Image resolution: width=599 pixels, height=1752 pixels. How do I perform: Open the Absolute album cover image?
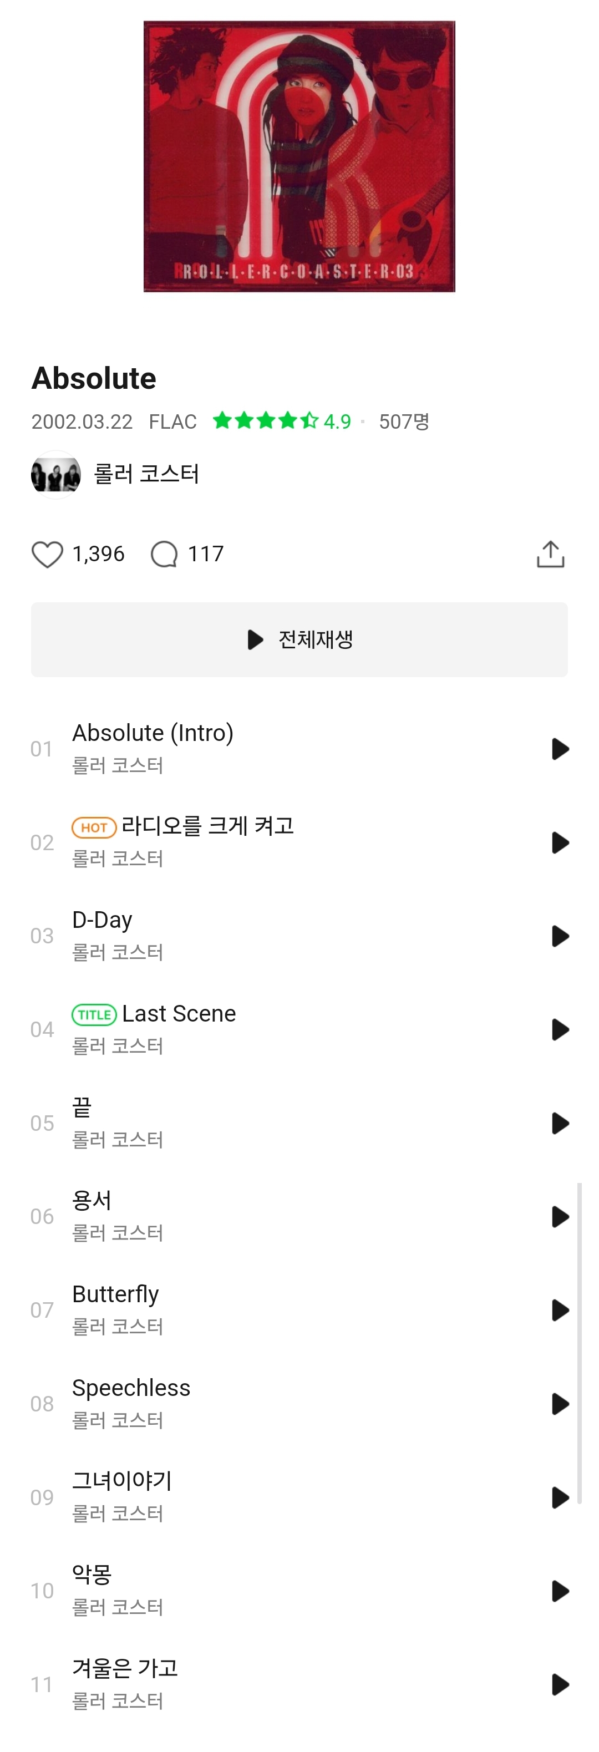tap(299, 156)
